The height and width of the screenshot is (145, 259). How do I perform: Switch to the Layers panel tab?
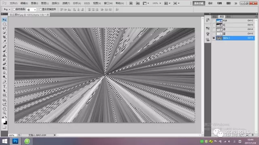(x=214, y=17)
